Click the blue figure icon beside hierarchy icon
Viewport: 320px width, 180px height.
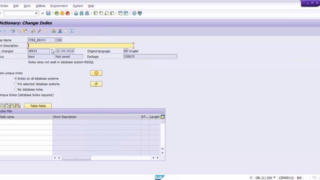pos(60,31)
